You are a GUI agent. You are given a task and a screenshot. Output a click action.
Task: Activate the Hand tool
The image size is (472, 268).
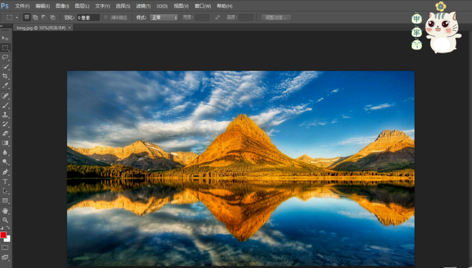click(x=5, y=210)
